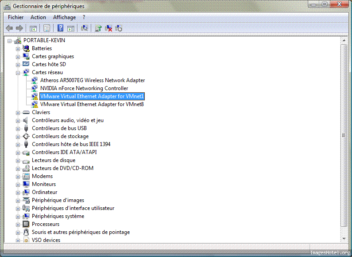Select NVIDIA nForce Networking Controller
This screenshot has width=352, height=257.
point(84,88)
